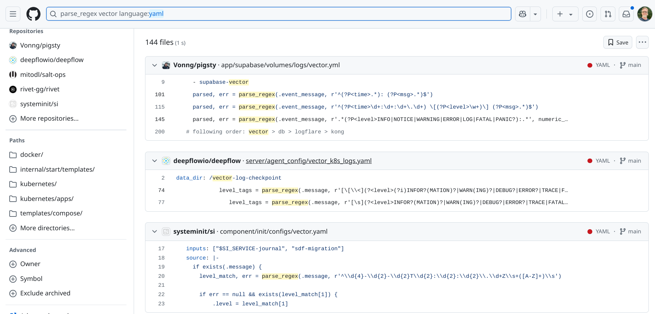Image resolution: width=655 pixels, height=314 pixels.
Task: Add Exclude archived filter
Action: tap(45, 293)
